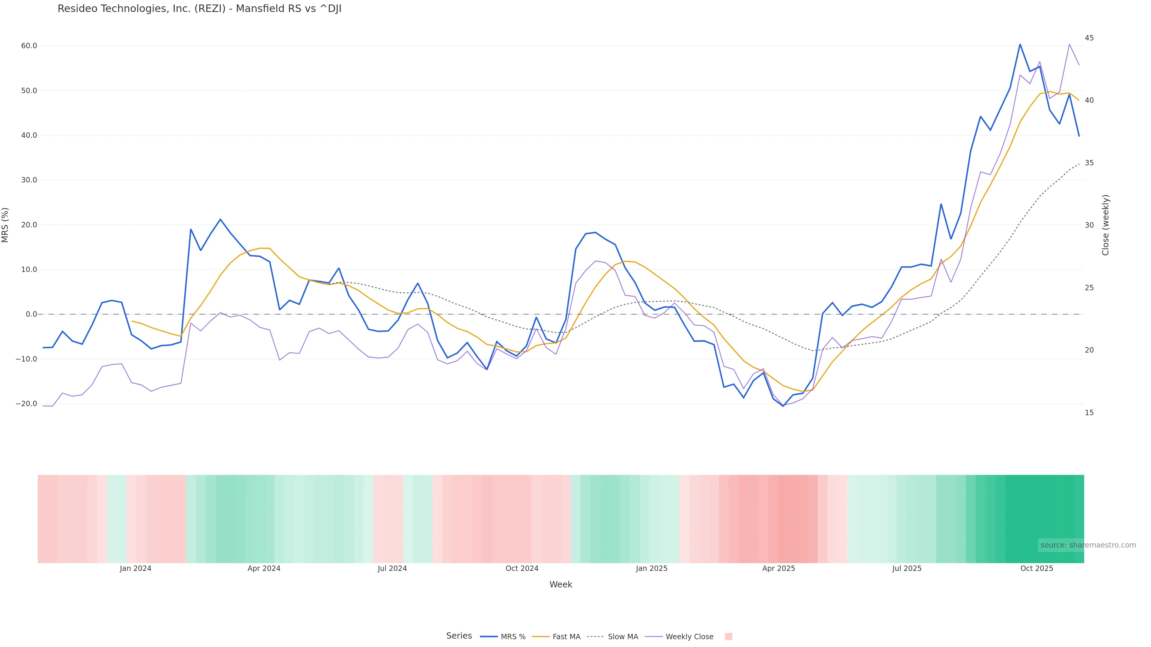This screenshot has height=647, width=1151.
Task: Click the chart title Resideo Technologies Mansfield RS
Action: [x=199, y=8]
